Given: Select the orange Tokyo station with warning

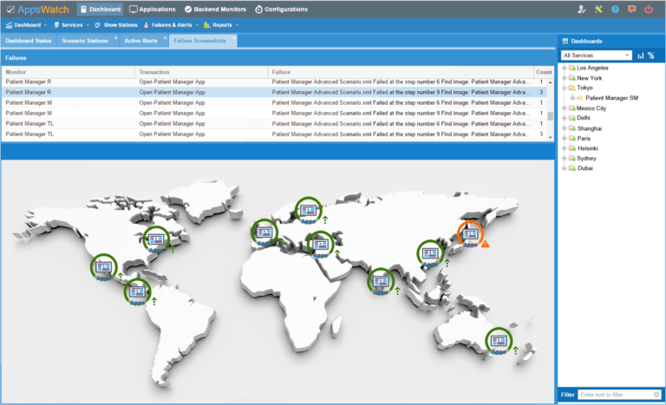Looking at the screenshot, I should coord(470,234).
